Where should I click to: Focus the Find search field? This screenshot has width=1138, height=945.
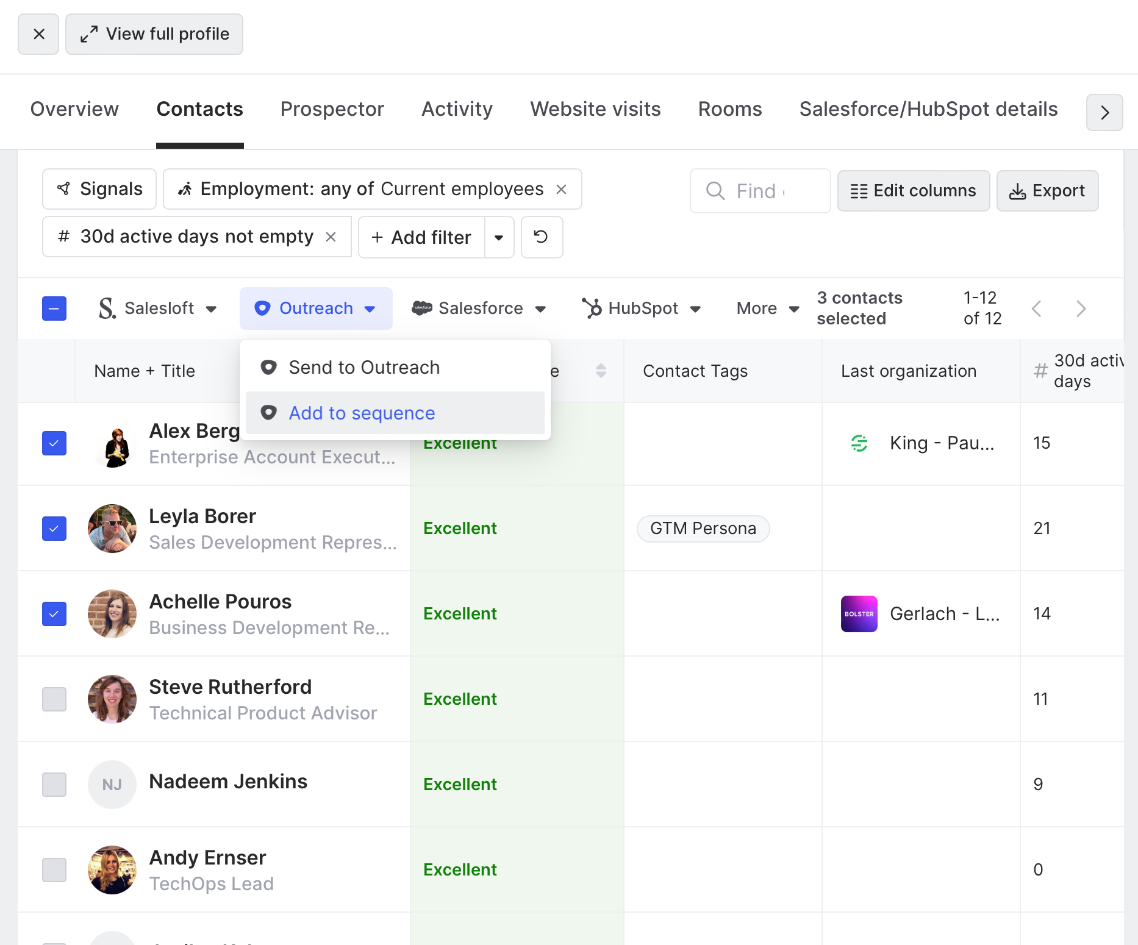[x=760, y=191]
